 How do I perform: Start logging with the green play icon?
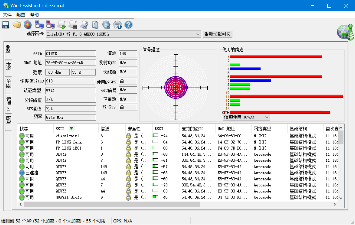click(x=61, y=25)
